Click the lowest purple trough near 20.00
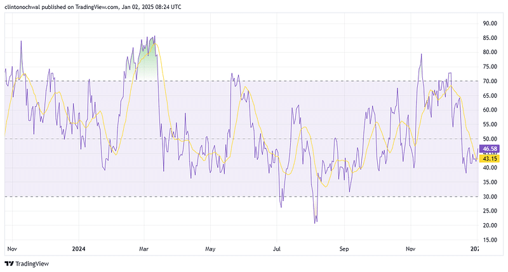Screen dimensions: 508x272 coord(315,221)
